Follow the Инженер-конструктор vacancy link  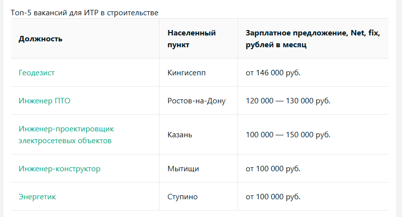(x=59, y=169)
